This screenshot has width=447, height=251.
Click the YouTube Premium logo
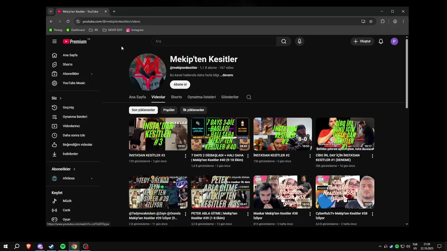pos(75,41)
